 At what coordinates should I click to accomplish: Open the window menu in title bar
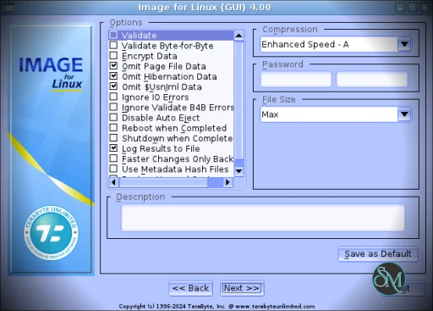point(8,8)
